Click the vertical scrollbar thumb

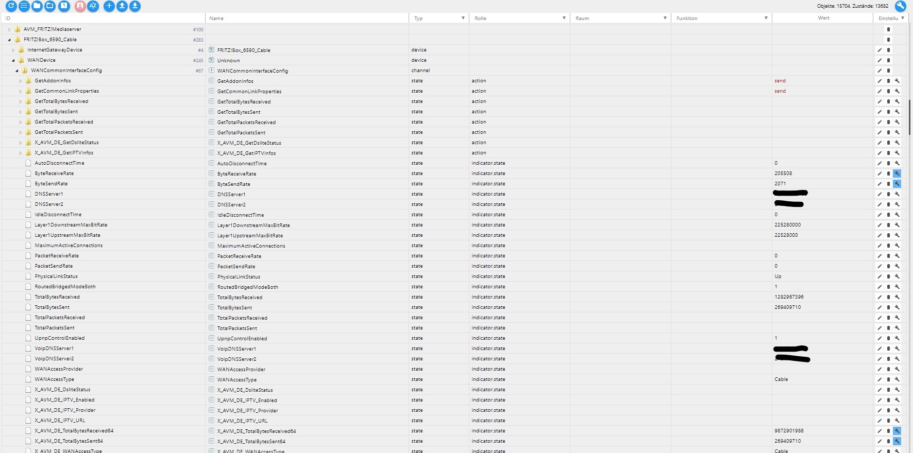[x=910, y=117]
